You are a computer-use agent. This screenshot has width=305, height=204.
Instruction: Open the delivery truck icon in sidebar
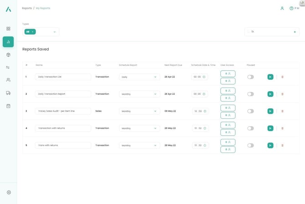click(x=8, y=93)
